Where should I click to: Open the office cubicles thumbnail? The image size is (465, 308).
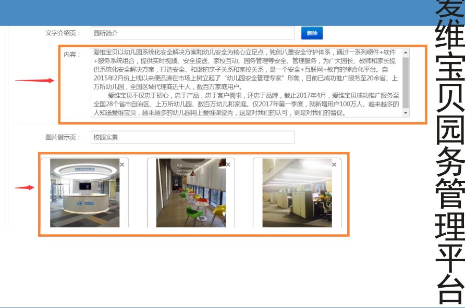tap(297, 193)
